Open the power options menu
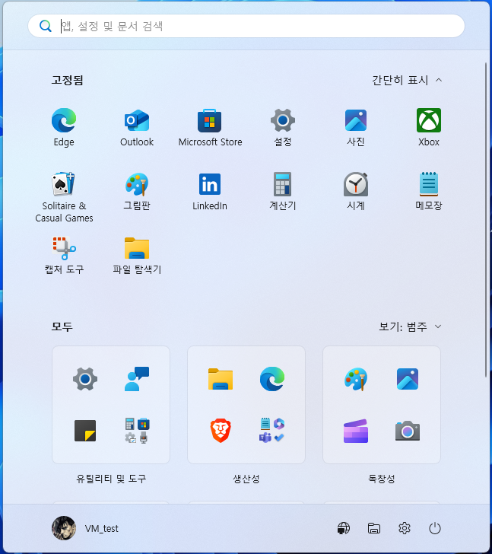The height and width of the screenshot is (554, 492). click(x=435, y=528)
